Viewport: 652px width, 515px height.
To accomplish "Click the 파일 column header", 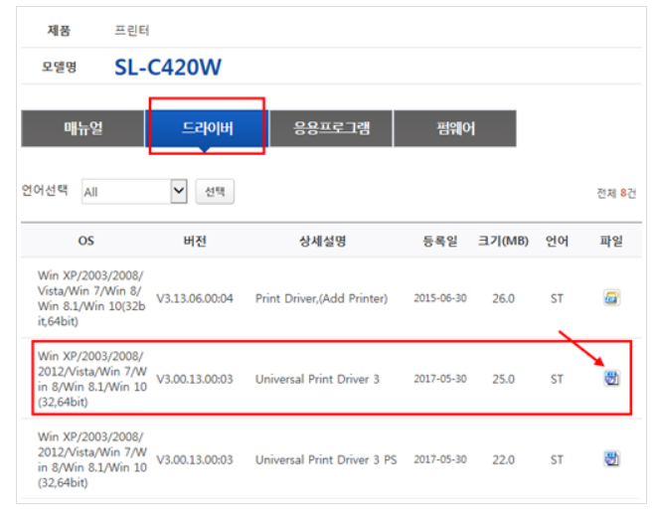I will (611, 241).
